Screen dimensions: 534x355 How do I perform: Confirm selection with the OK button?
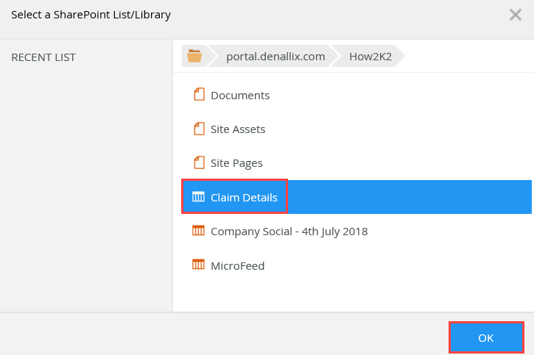(486, 338)
